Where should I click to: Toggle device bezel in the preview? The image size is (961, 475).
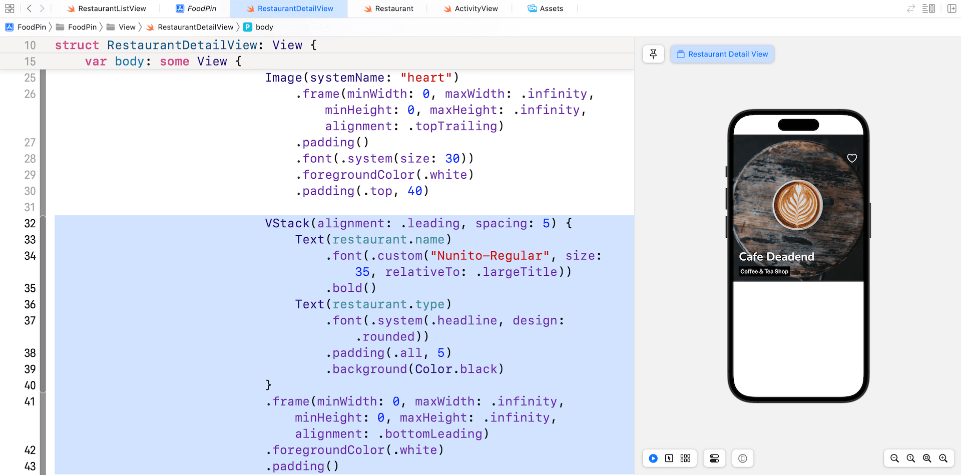point(742,458)
